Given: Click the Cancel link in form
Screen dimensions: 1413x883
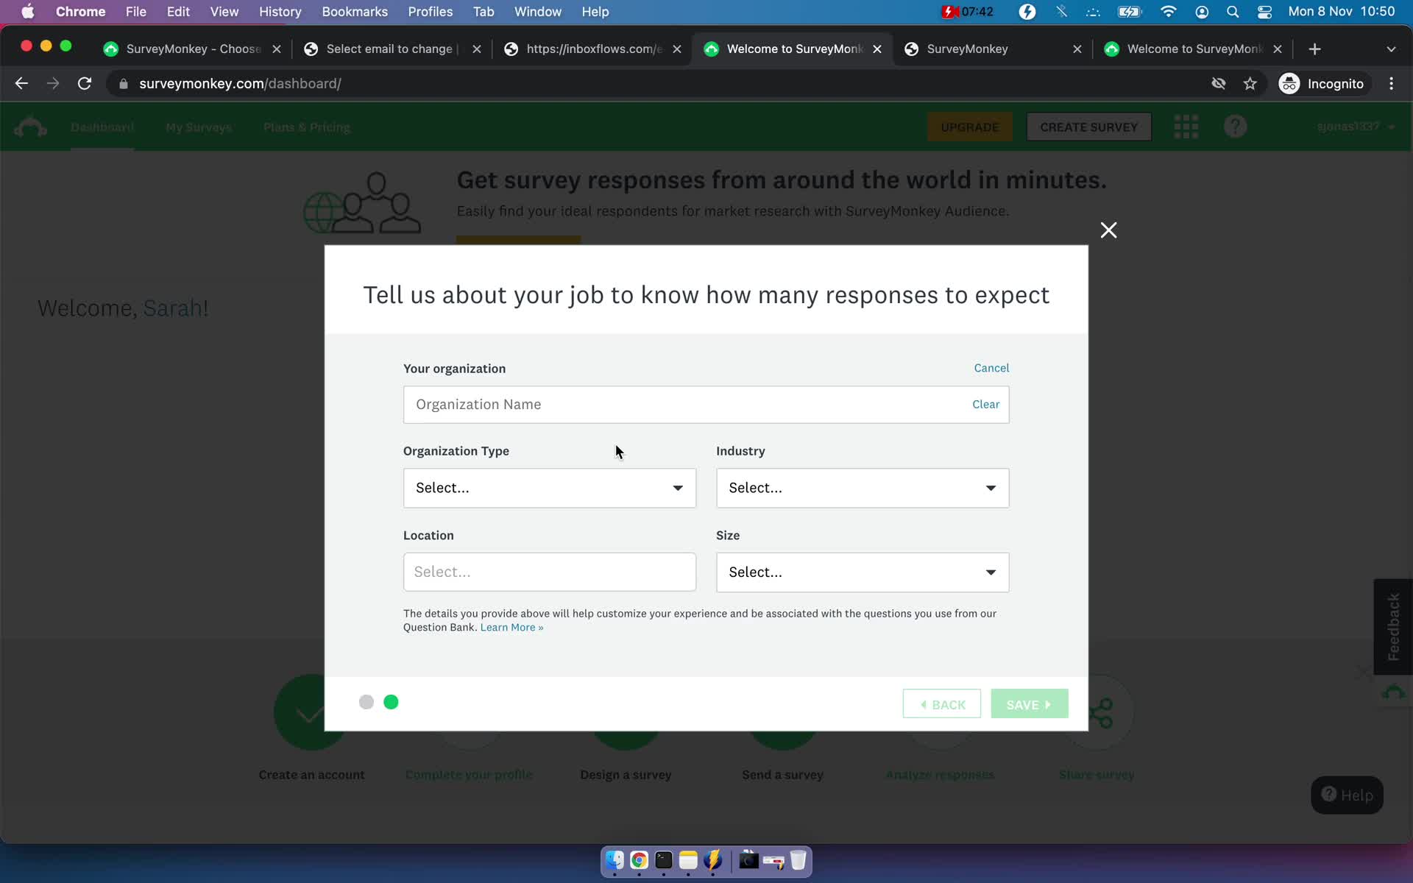Looking at the screenshot, I should pos(992,367).
